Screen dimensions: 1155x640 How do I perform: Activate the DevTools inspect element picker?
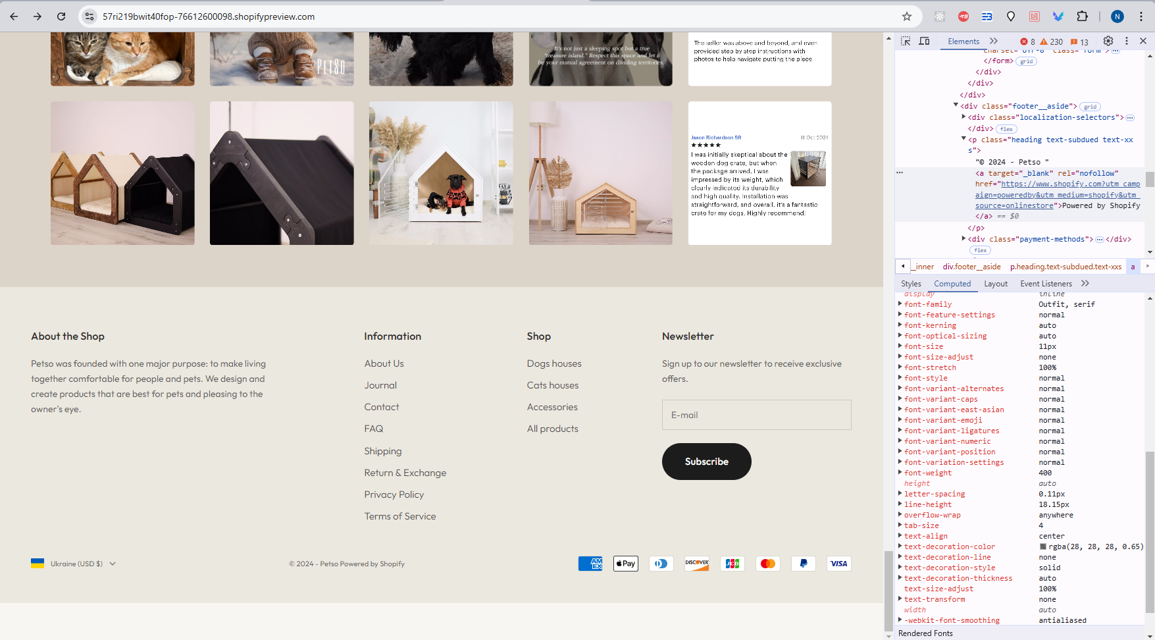906,41
